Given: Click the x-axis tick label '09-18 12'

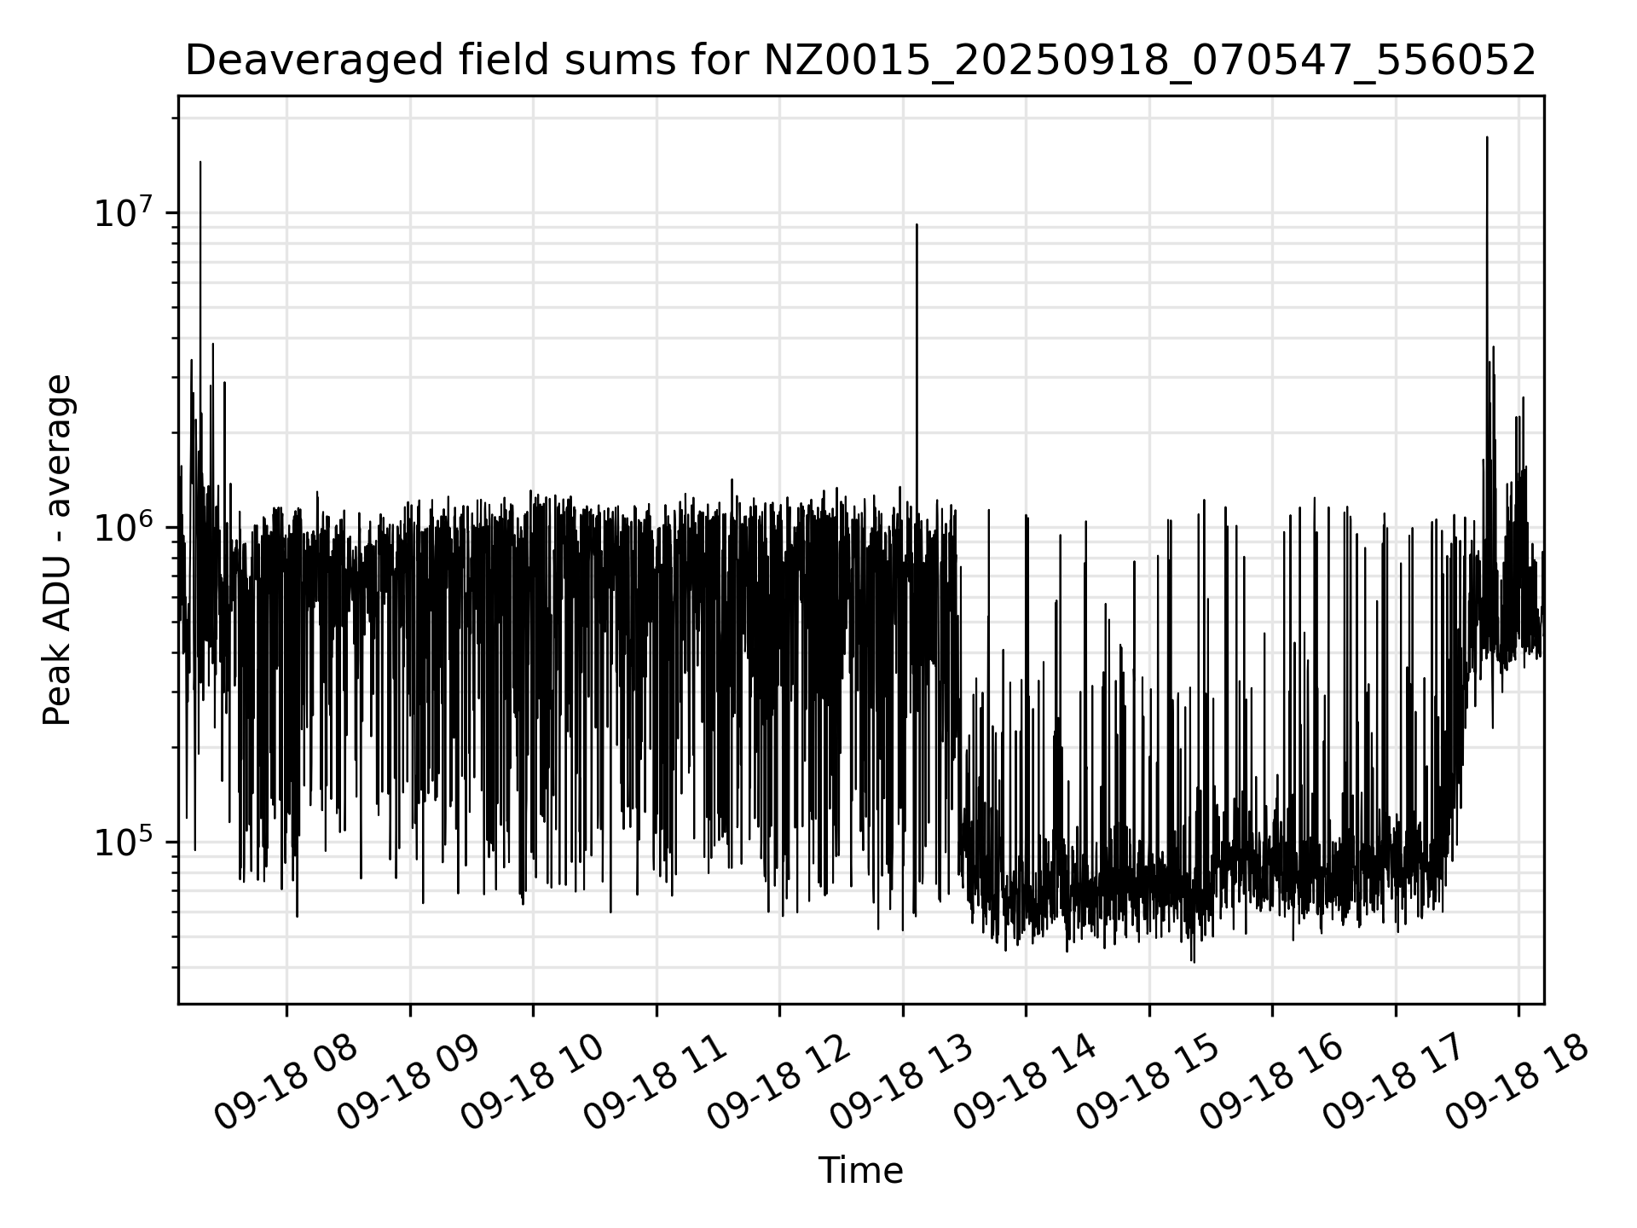Looking at the screenshot, I should (x=779, y=1082).
